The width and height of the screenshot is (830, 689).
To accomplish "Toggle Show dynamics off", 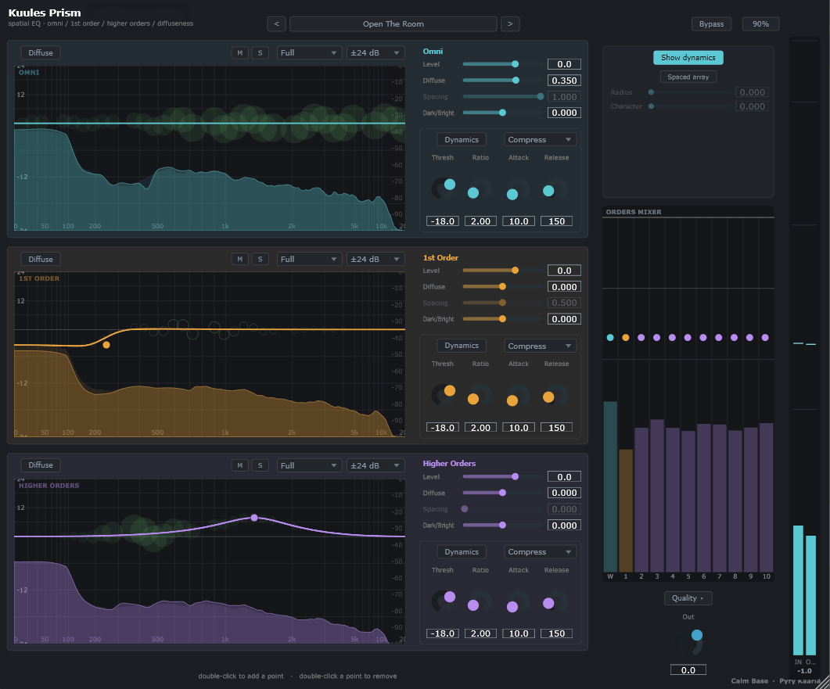I will tap(688, 58).
